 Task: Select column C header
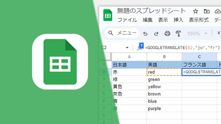(199, 57)
